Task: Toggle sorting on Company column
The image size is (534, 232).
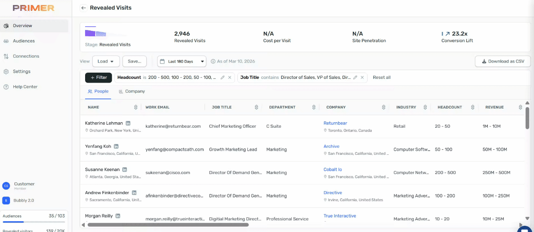Action: pos(383,107)
